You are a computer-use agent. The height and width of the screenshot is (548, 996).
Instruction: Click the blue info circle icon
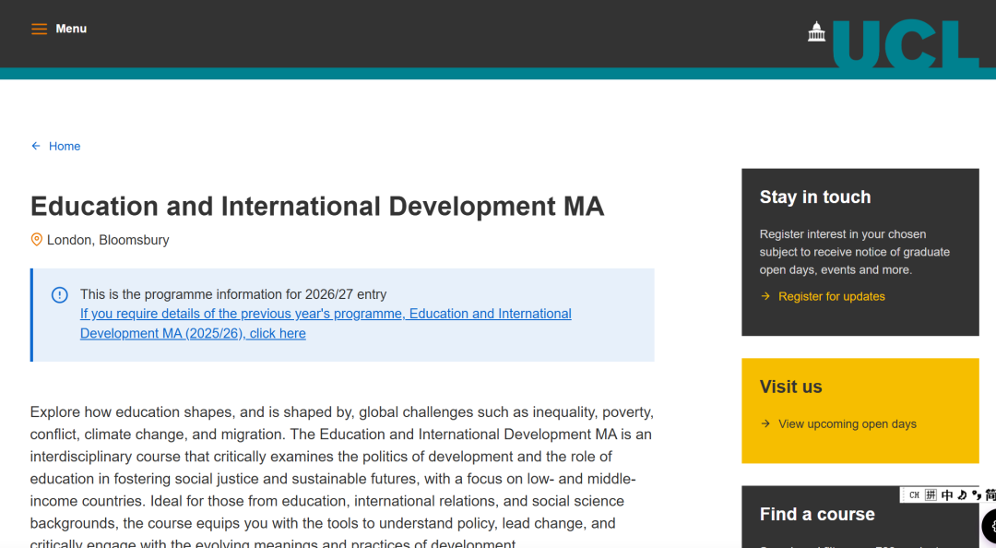[60, 295]
